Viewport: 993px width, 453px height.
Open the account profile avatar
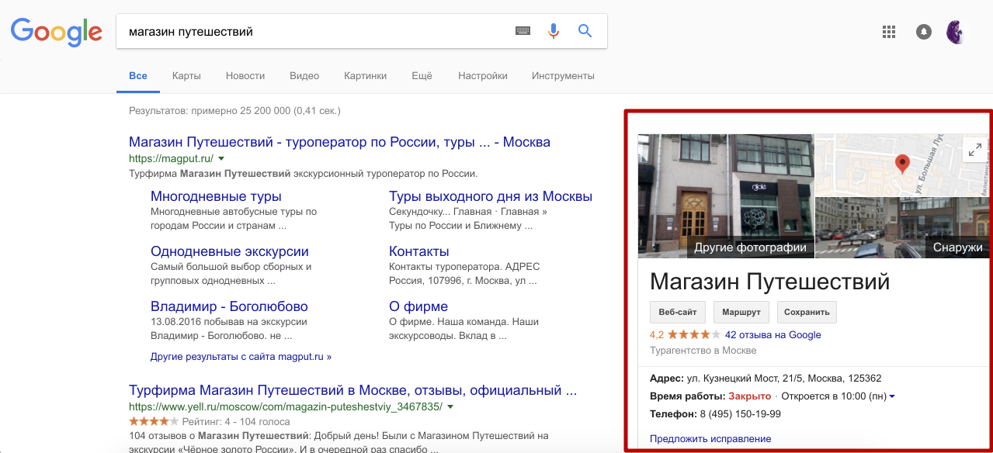point(957,32)
